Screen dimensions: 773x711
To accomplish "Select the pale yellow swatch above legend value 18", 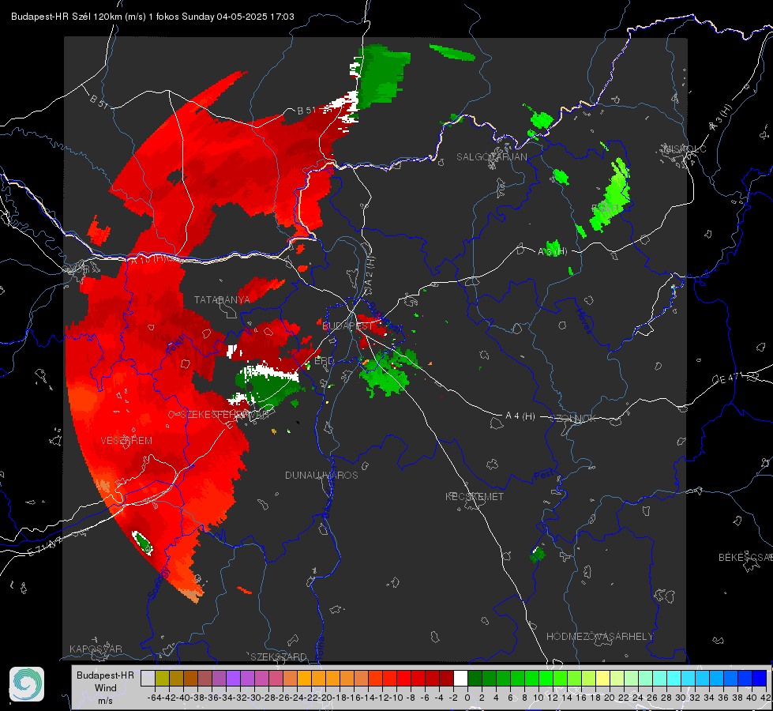I will (603, 678).
